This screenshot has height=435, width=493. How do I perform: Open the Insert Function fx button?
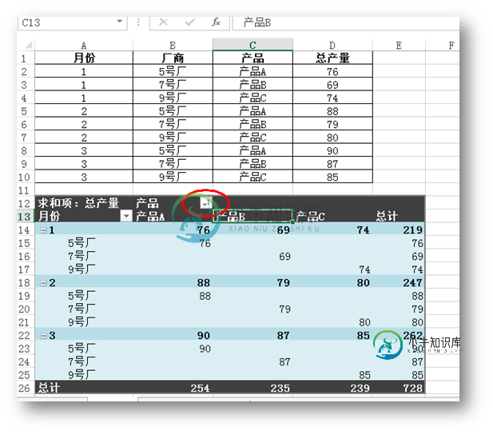click(x=216, y=22)
